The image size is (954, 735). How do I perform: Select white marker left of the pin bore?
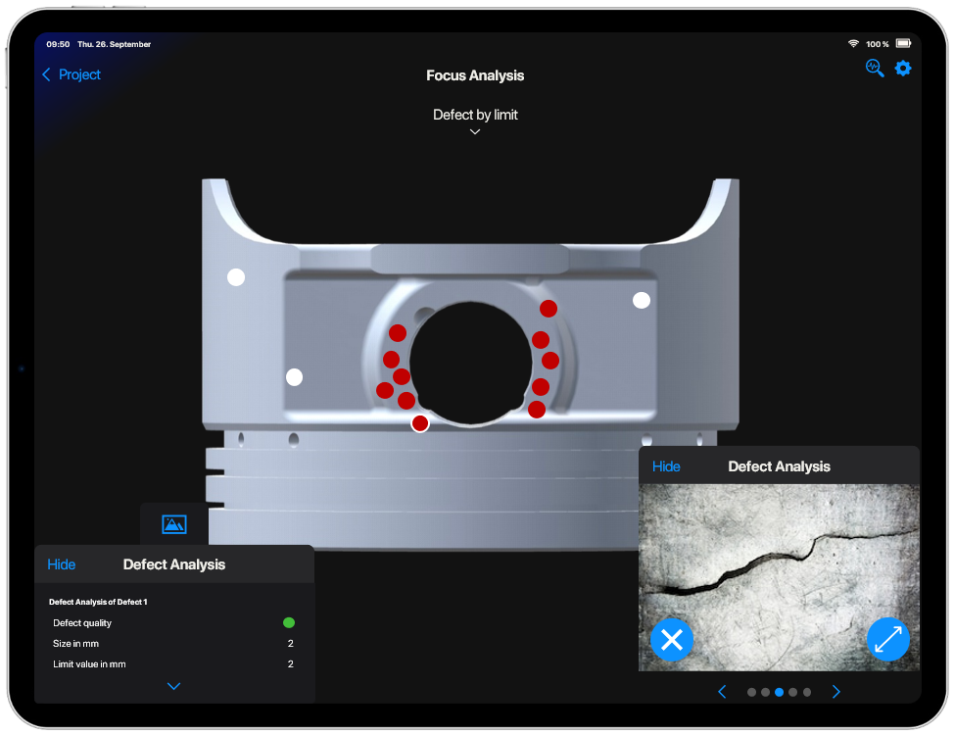click(295, 377)
